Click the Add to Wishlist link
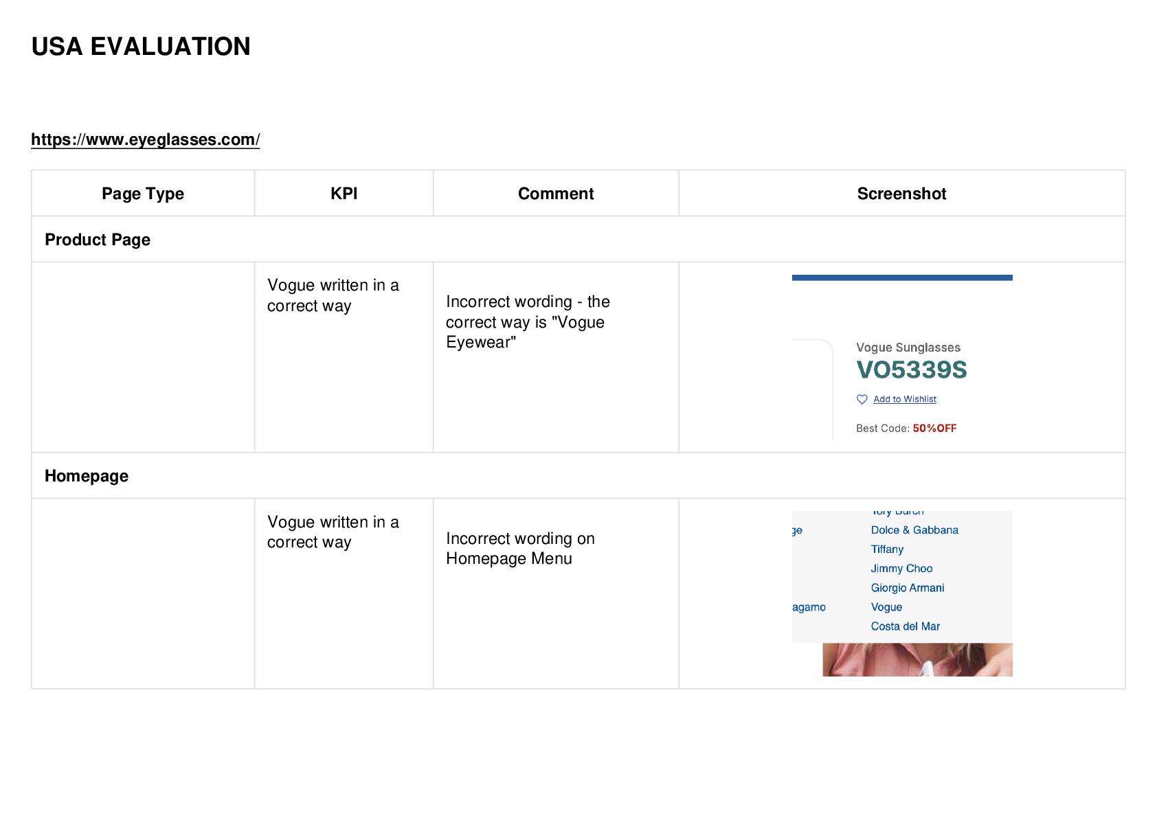This screenshot has height=818, width=1157. (905, 399)
